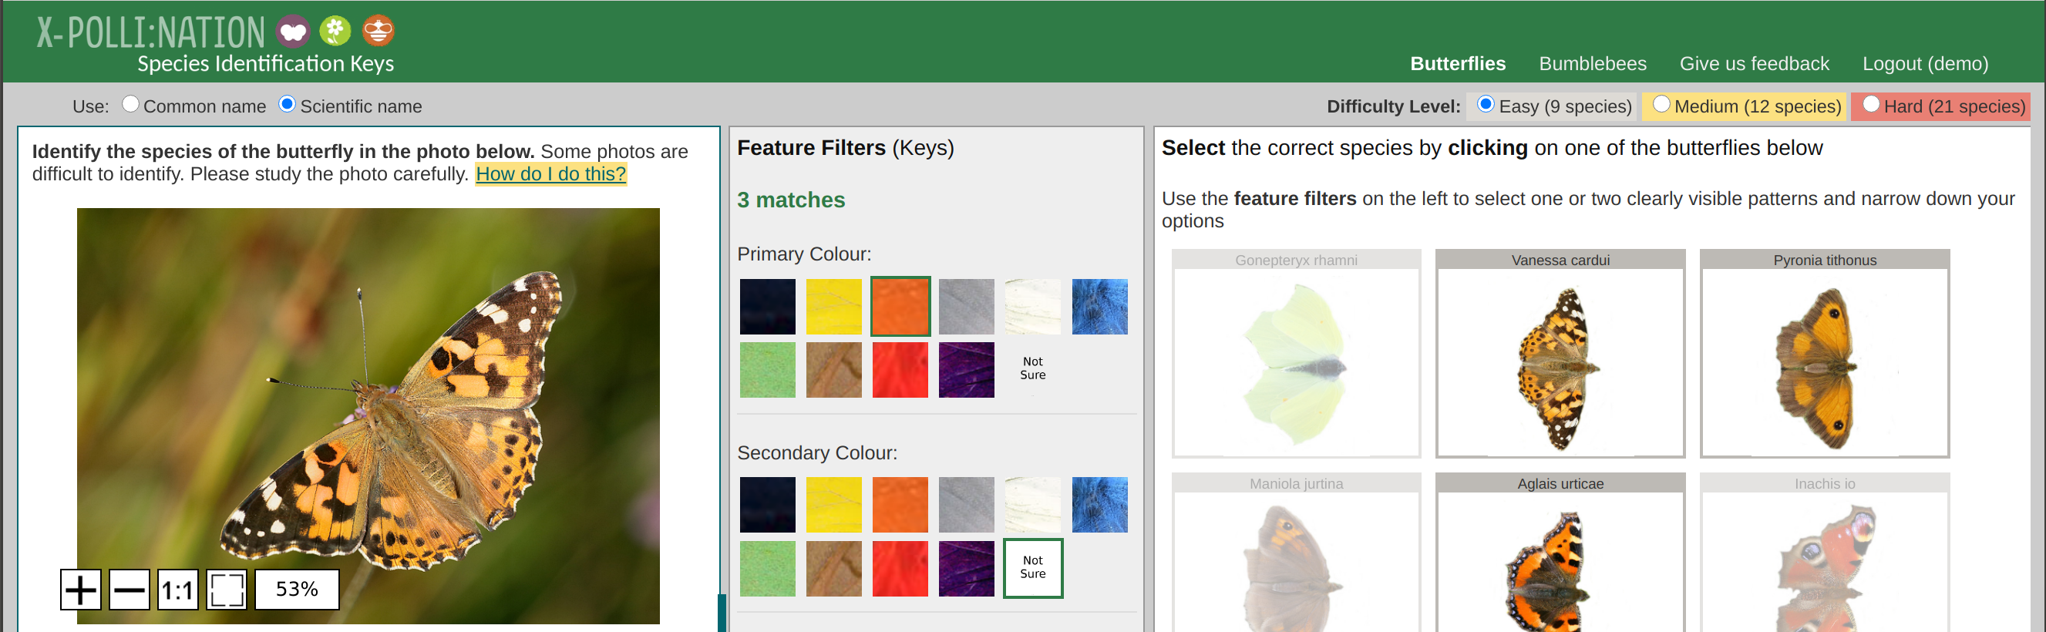Click the butterfly logo icon in header
This screenshot has height=632, width=2046.
click(293, 32)
